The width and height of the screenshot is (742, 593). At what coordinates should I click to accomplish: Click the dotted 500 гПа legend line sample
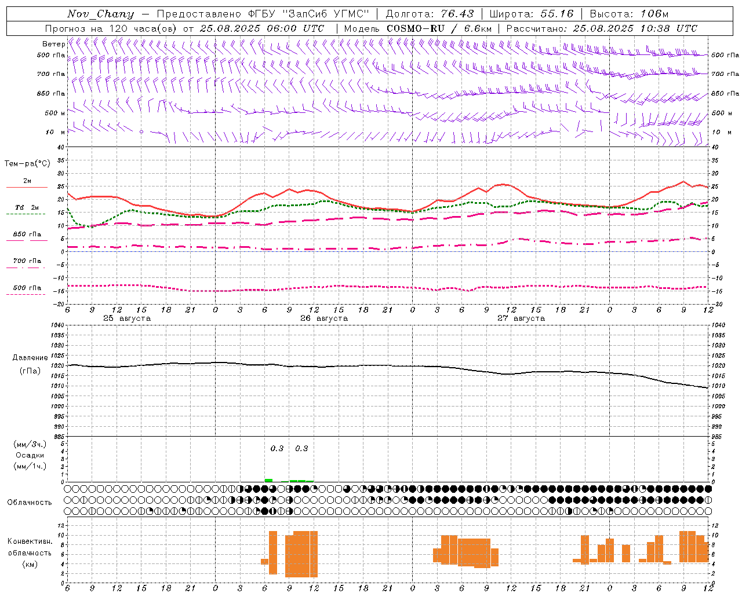26,294
